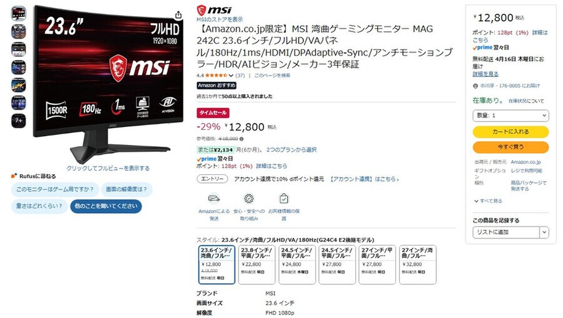Ask Rufus about the screen resolution
563x318 pixels.
(x=126, y=189)
